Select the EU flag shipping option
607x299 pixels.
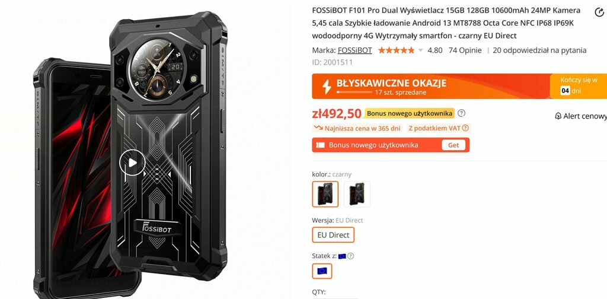[x=322, y=271]
